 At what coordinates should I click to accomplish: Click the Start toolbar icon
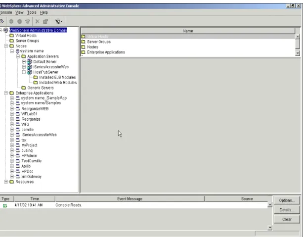11,21
